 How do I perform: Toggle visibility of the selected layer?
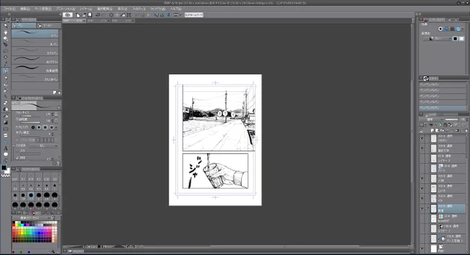422,209
